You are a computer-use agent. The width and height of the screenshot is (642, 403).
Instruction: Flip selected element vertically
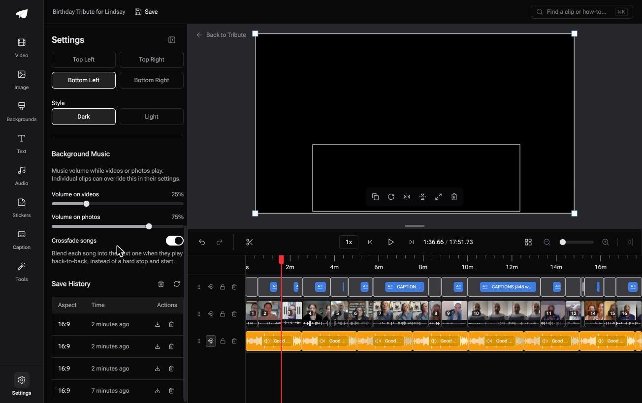[x=422, y=197]
